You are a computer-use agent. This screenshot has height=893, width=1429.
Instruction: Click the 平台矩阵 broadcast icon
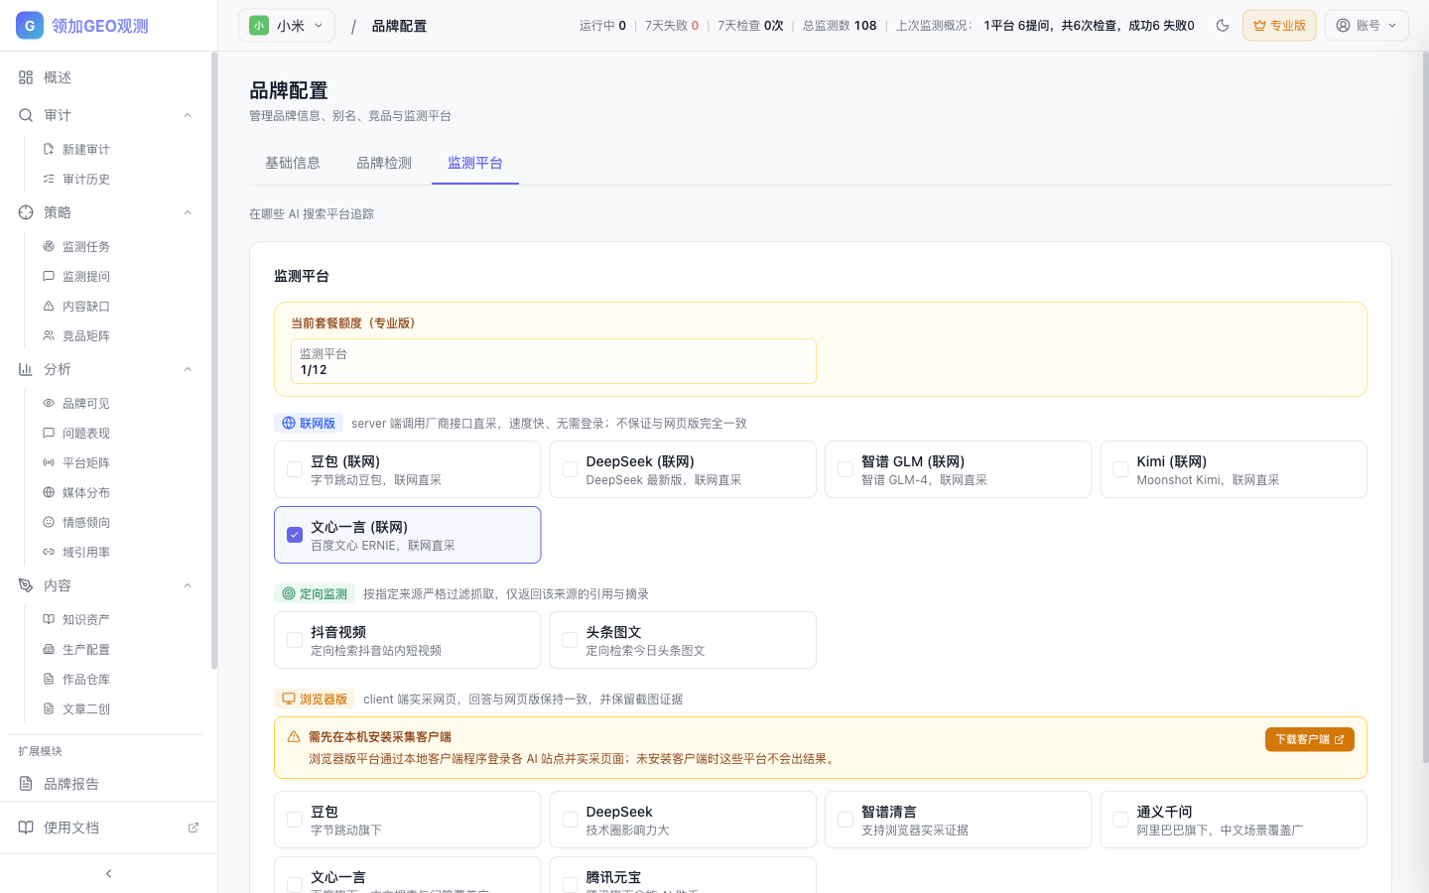tap(49, 462)
